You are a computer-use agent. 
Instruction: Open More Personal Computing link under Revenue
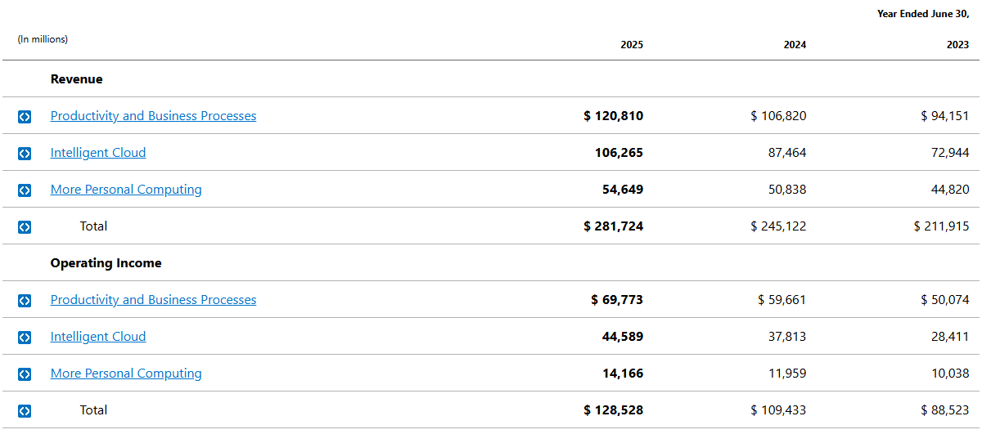tap(126, 190)
